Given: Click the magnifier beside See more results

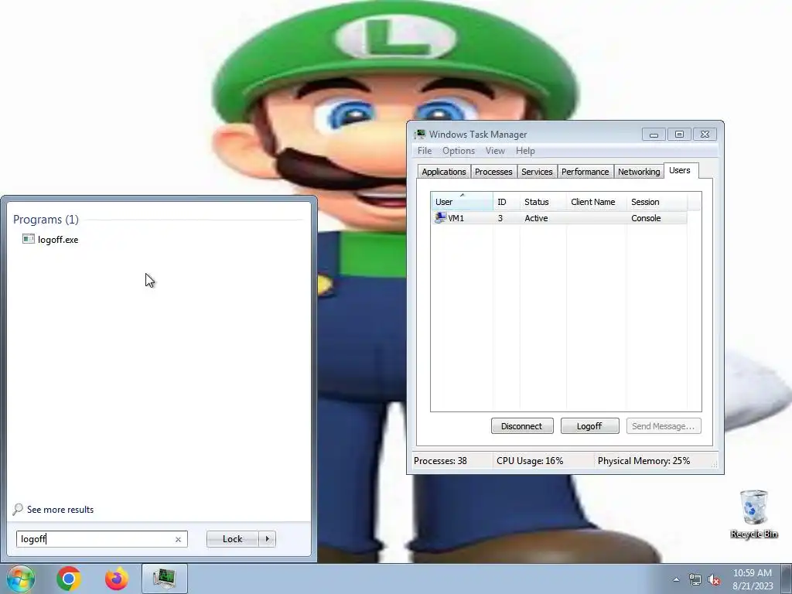Looking at the screenshot, I should coord(18,509).
